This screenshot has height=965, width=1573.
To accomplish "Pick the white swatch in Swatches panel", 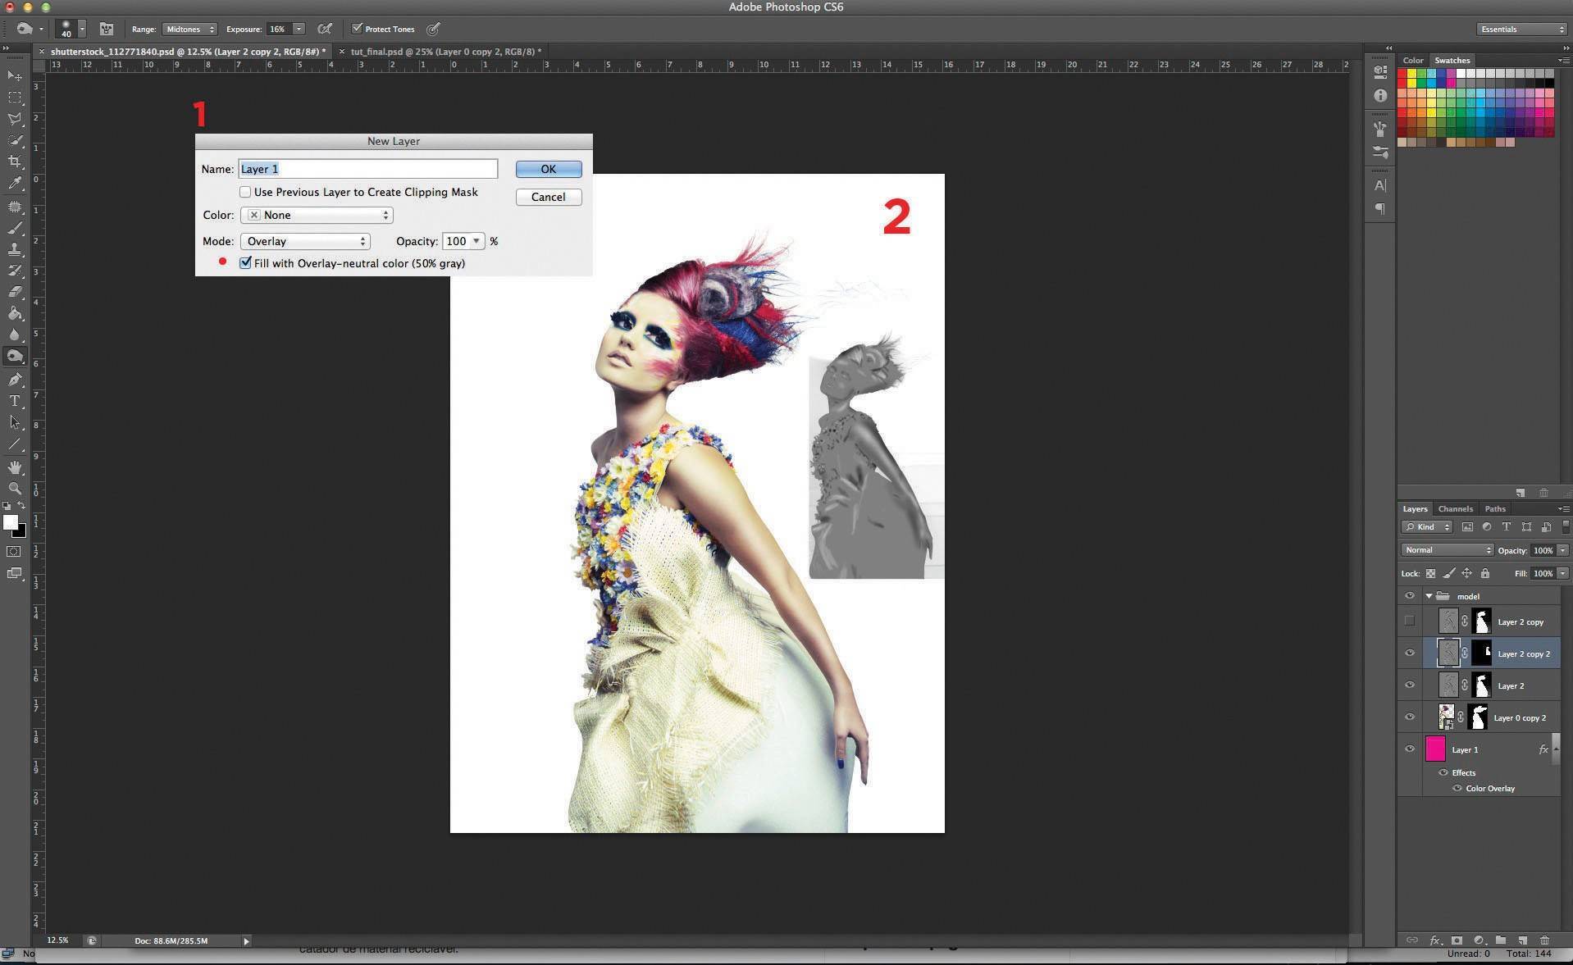I will (1461, 74).
